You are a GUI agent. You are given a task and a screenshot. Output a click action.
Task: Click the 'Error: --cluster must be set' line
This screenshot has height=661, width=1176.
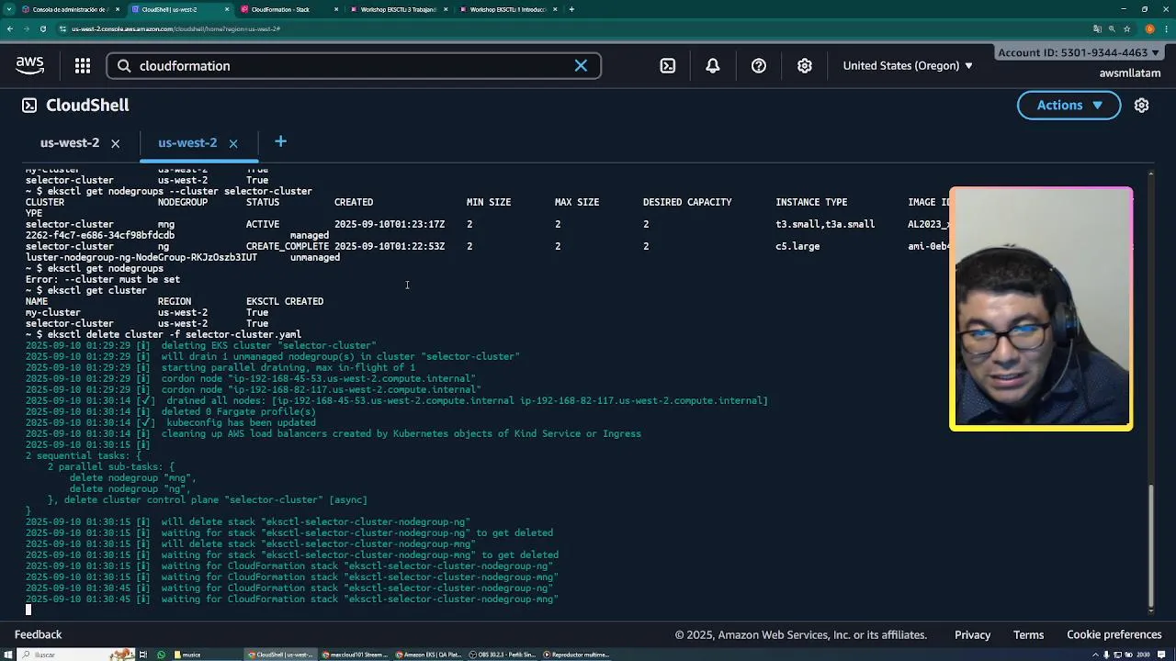click(103, 279)
